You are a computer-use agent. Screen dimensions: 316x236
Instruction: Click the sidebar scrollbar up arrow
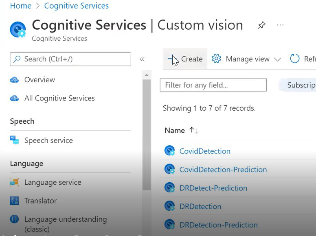coord(146,75)
